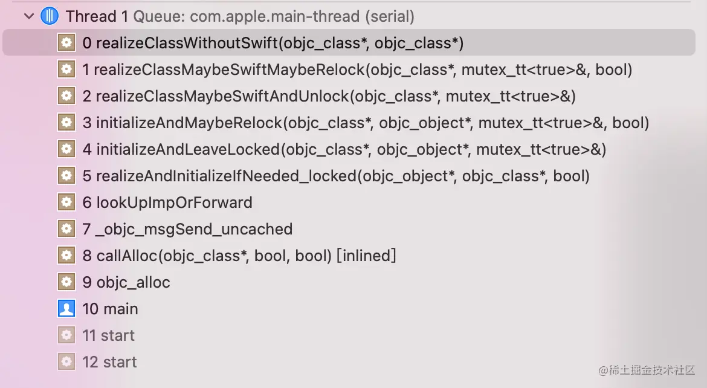Click the blue Thread 1 thread icon

pyautogui.click(x=50, y=16)
